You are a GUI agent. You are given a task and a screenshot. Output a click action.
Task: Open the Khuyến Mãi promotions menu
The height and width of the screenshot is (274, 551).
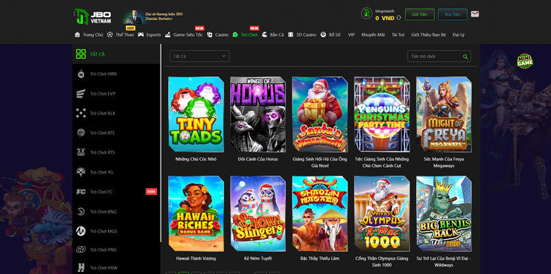tap(373, 35)
